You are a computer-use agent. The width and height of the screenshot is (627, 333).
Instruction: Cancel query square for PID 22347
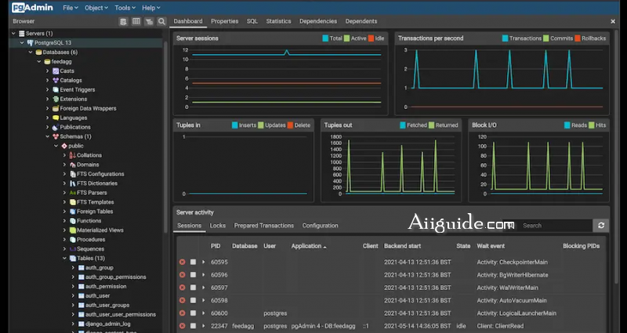193,326
